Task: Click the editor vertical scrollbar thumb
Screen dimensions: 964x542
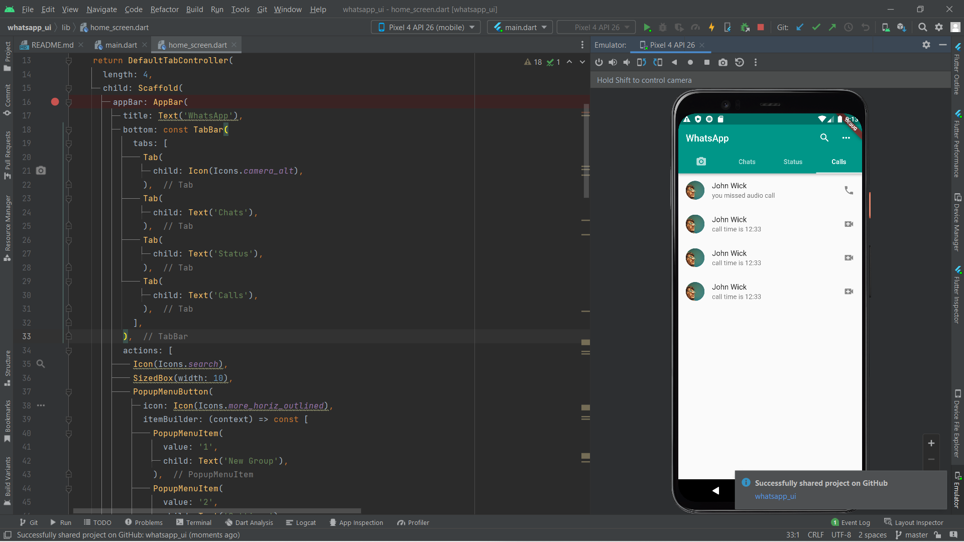Action: 586,151
